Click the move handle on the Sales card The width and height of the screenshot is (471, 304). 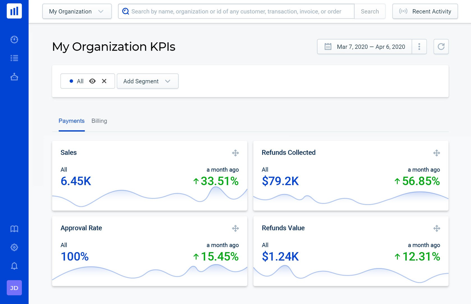click(x=236, y=153)
